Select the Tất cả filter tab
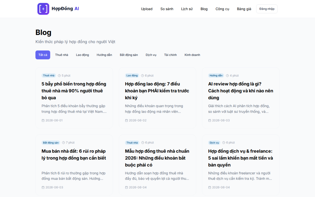 pos(43,55)
